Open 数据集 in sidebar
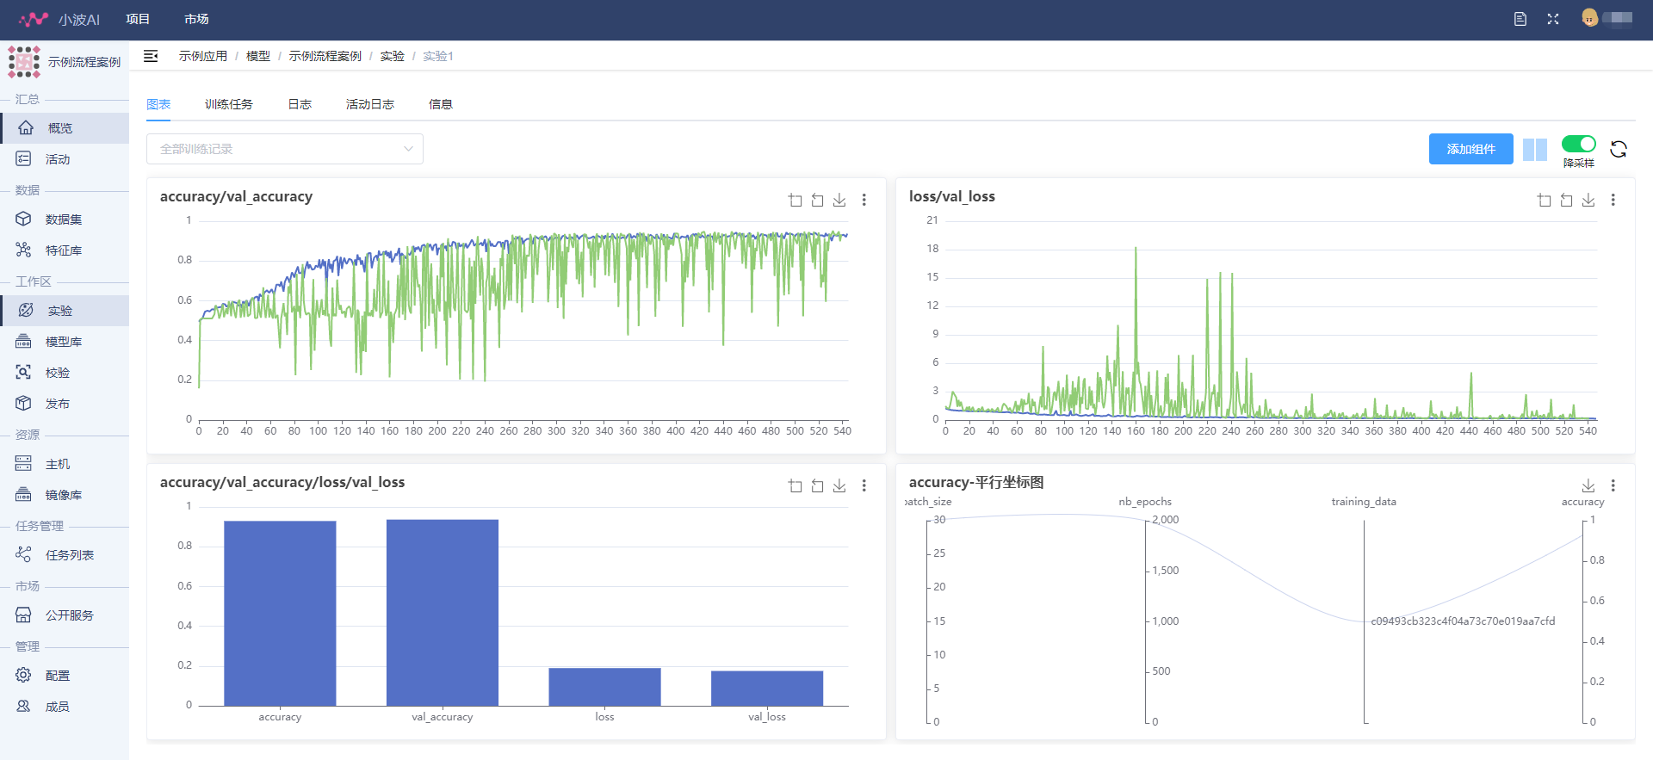The width and height of the screenshot is (1653, 760). tap(65, 219)
